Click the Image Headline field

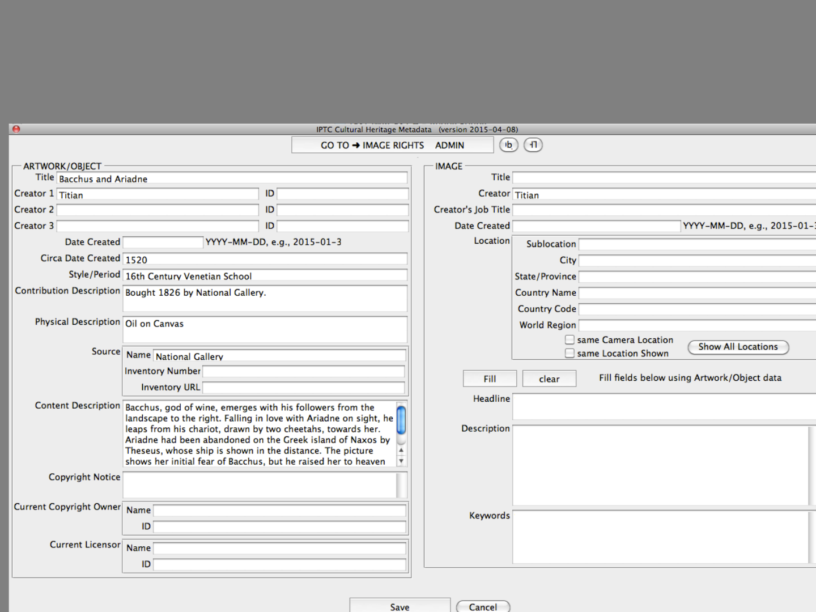pos(663,407)
